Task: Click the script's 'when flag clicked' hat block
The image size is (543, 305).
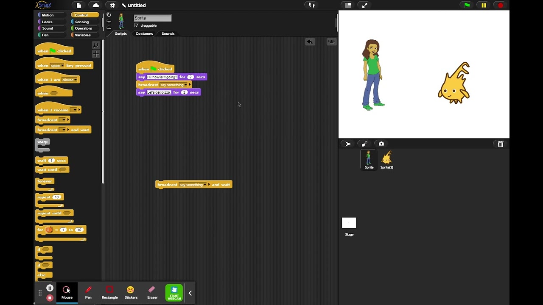Action: tap(155, 68)
